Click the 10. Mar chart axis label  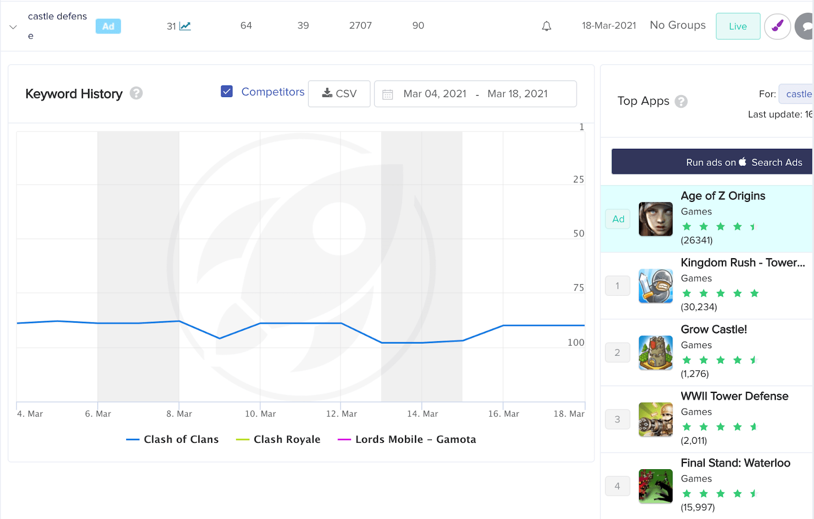[x=260, y=414]
